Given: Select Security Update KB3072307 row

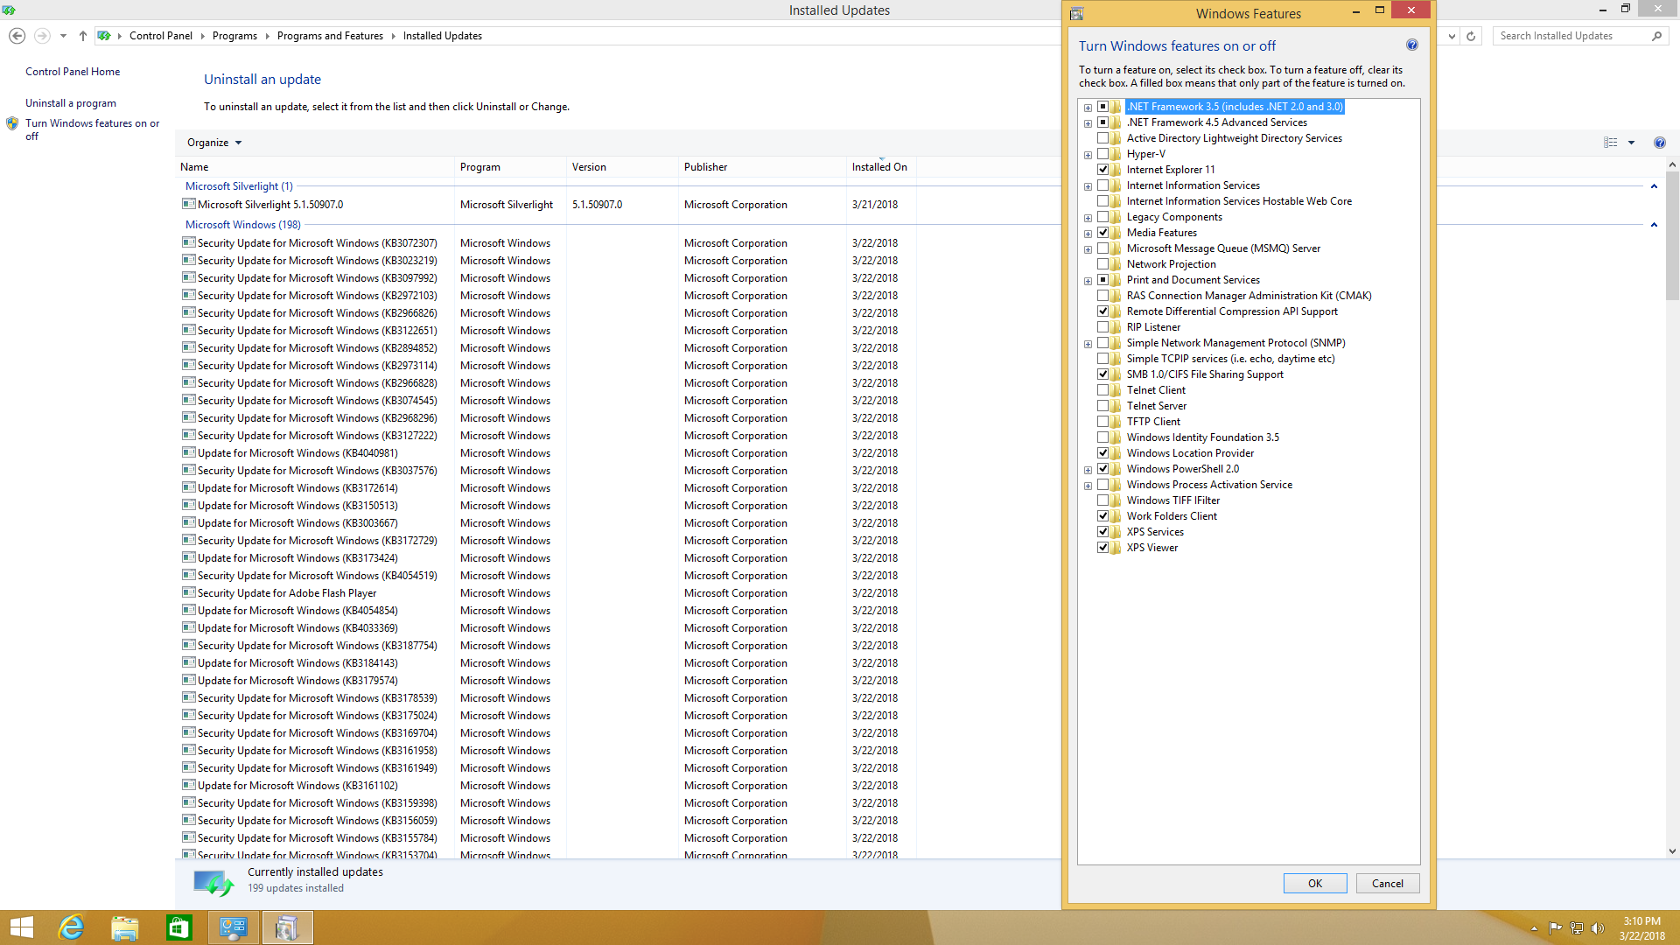Looking at the screenshot, I should pyautogui.click(x=549, y=243).
